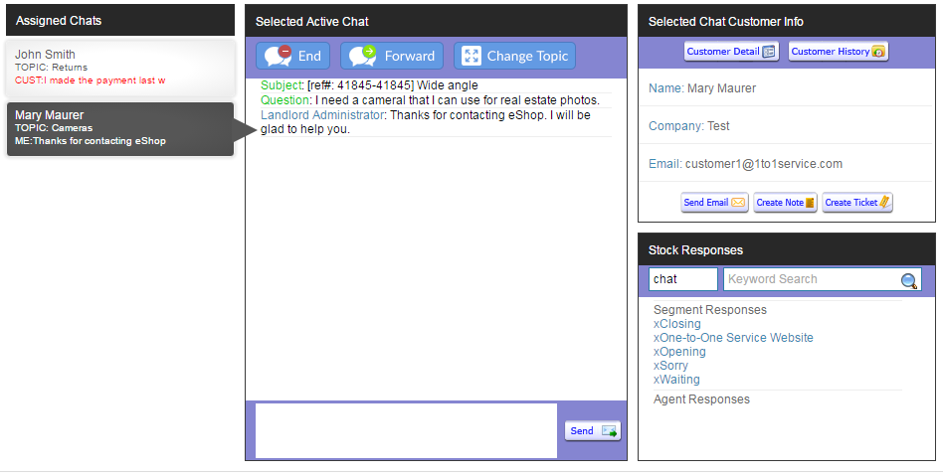Select Mary Maurer's Cameras chat
This screenshot has height=476, width=943.
[x=119, y=128]
